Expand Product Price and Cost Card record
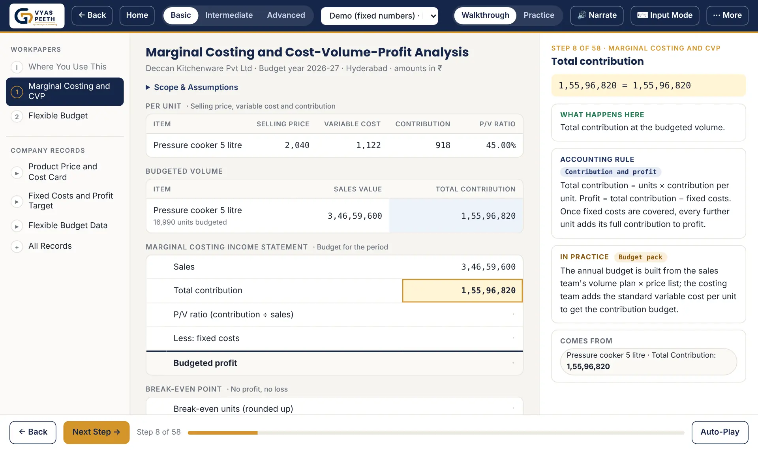 tap(65, 172)
